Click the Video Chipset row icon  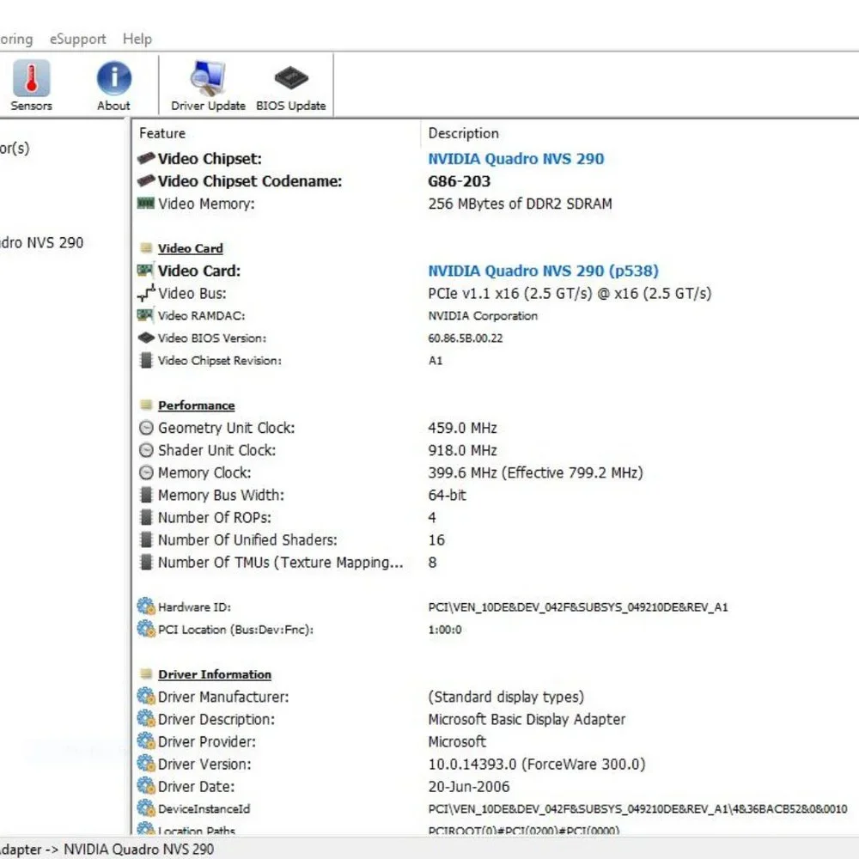[146, 158]
